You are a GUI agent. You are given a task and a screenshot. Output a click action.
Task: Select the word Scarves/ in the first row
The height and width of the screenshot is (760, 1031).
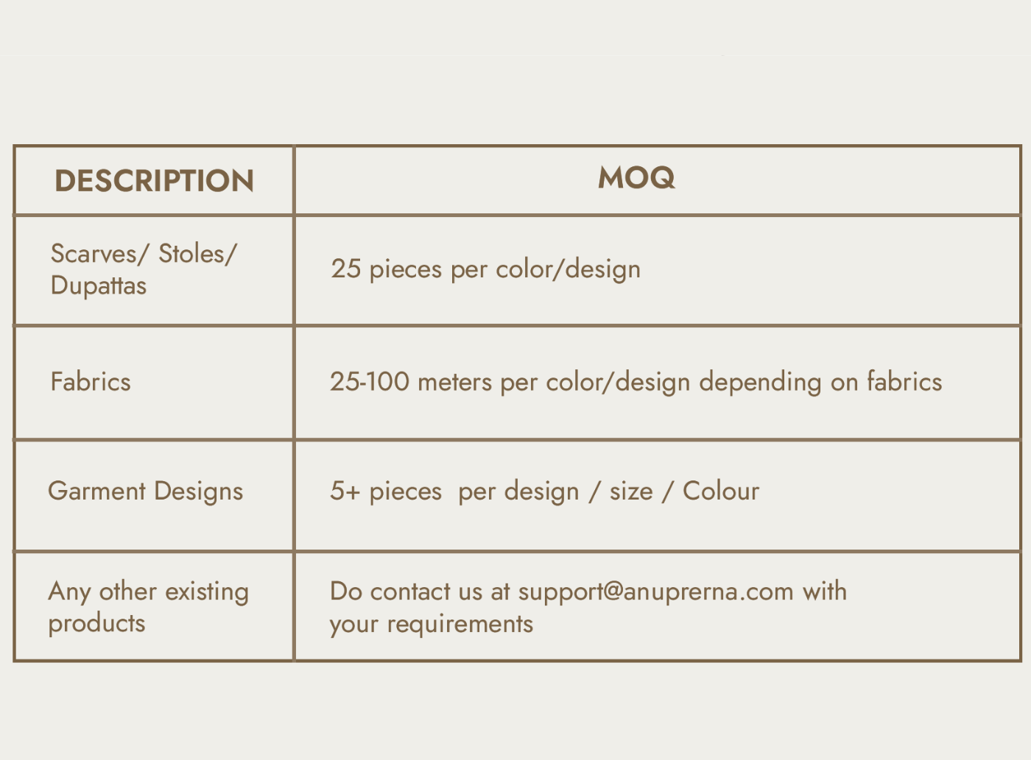pyautogui.click(x=99, y=254)
